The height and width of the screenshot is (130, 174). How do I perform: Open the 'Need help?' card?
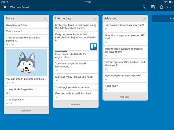point(125,88)
